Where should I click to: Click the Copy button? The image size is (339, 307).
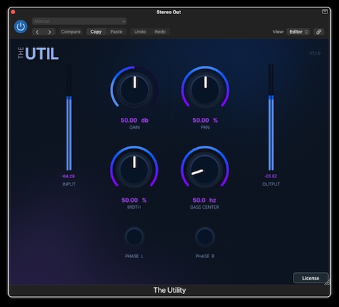tap(96, 32)
